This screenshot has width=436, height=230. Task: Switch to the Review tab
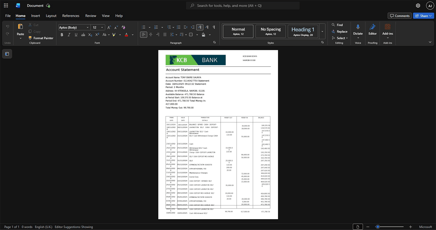click(x=91, y=16)
